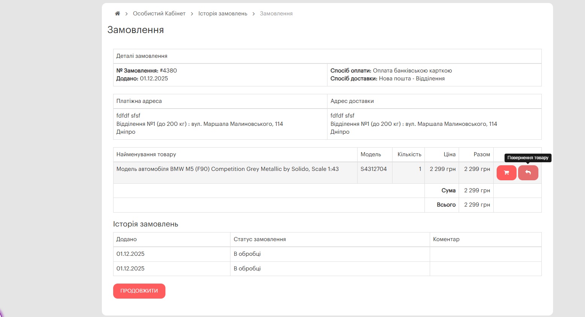Select the Адрес доставки header
Image resolution: width=585 pixels, height=317 pixels.
(352, 101)
